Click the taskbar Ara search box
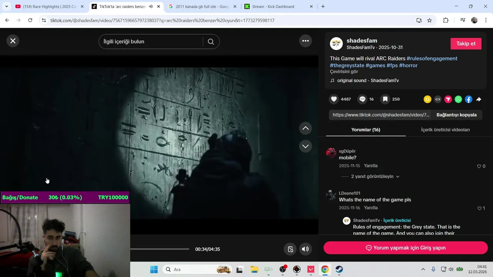This screenshot has width=493, height=277. click(x=198, y=269)
